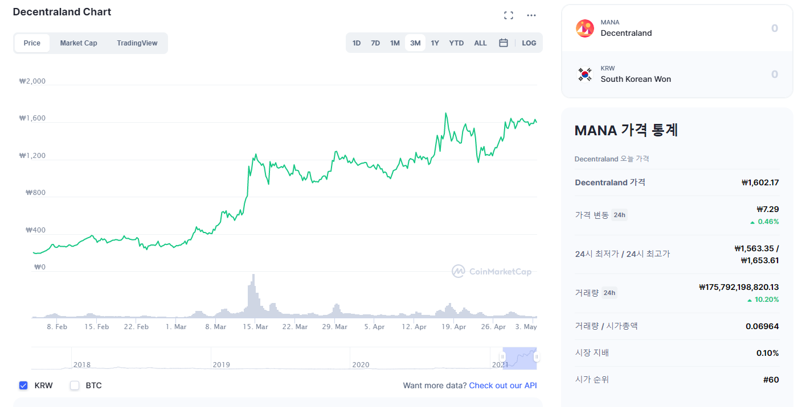
Task: Select the 1D time range
Action: [357, 43]
